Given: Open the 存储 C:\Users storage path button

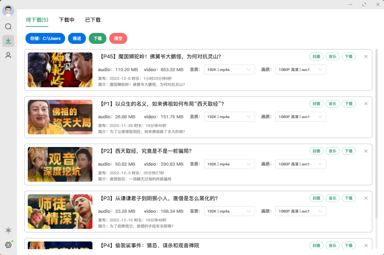Looking at the screenshot, I should [45, 38].
